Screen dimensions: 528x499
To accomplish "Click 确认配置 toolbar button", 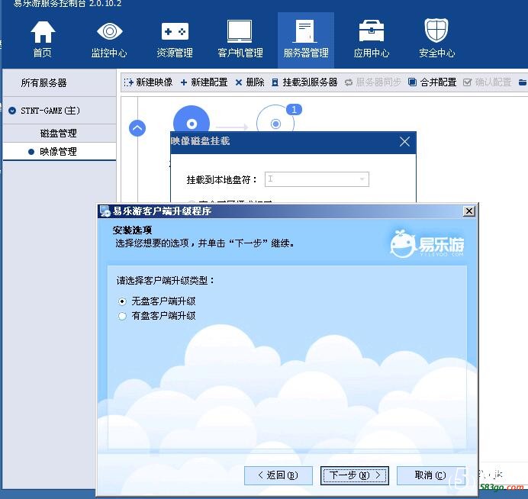I will point(488,82).
